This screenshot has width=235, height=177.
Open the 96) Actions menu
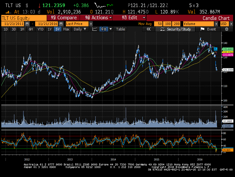pos(96,18)
